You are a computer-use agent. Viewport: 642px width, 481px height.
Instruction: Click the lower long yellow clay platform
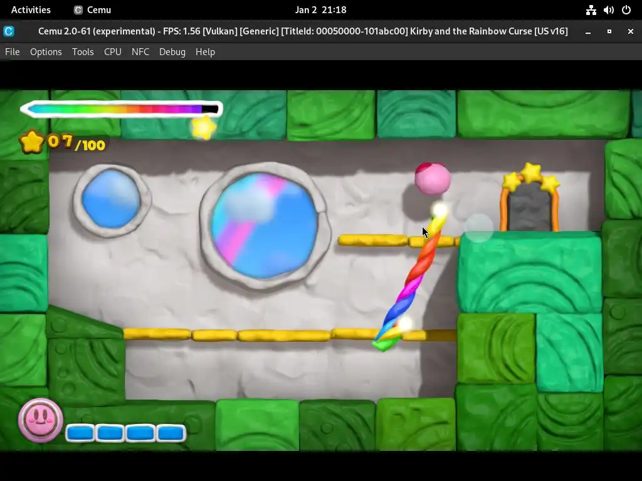290,335
